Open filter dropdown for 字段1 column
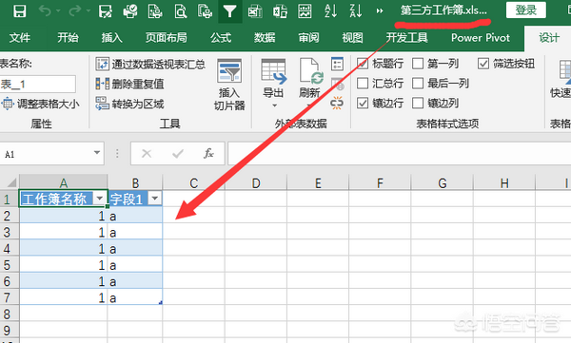 pyautogui.click(x=155, y=199)
